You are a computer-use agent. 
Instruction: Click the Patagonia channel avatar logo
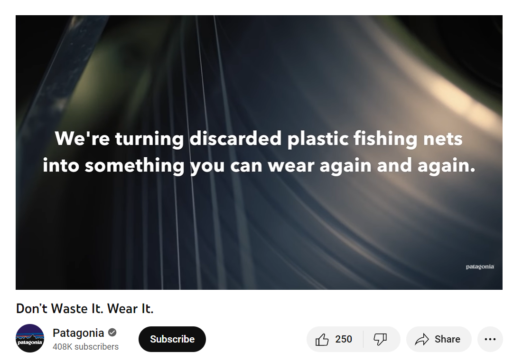coord(30,338)
